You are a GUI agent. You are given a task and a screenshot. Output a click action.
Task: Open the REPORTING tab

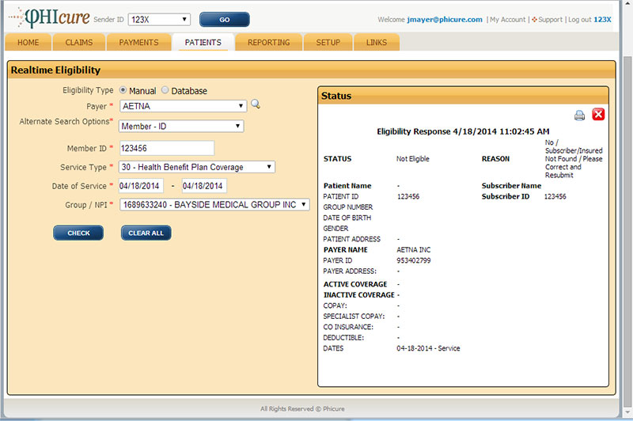pos(269,43)
